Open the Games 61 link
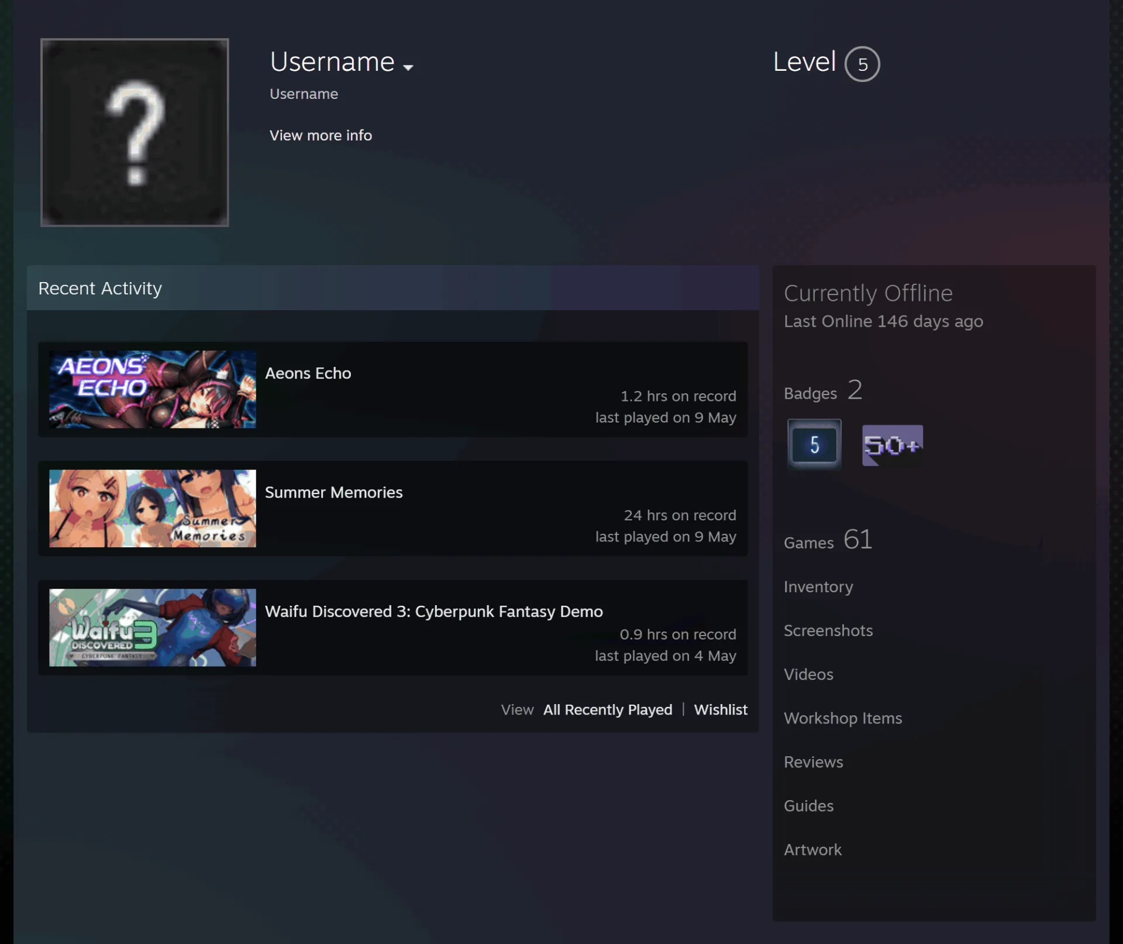The height and width of the screenshot is (944, 1123). click(x=828, y=540)
